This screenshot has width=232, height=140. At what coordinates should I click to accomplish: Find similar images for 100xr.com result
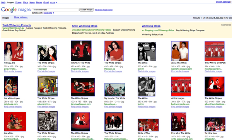coord(46,71)
